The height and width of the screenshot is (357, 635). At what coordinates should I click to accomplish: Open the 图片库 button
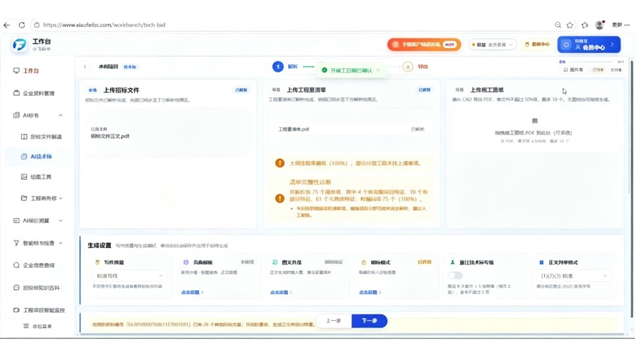click(x=573, y=70)
